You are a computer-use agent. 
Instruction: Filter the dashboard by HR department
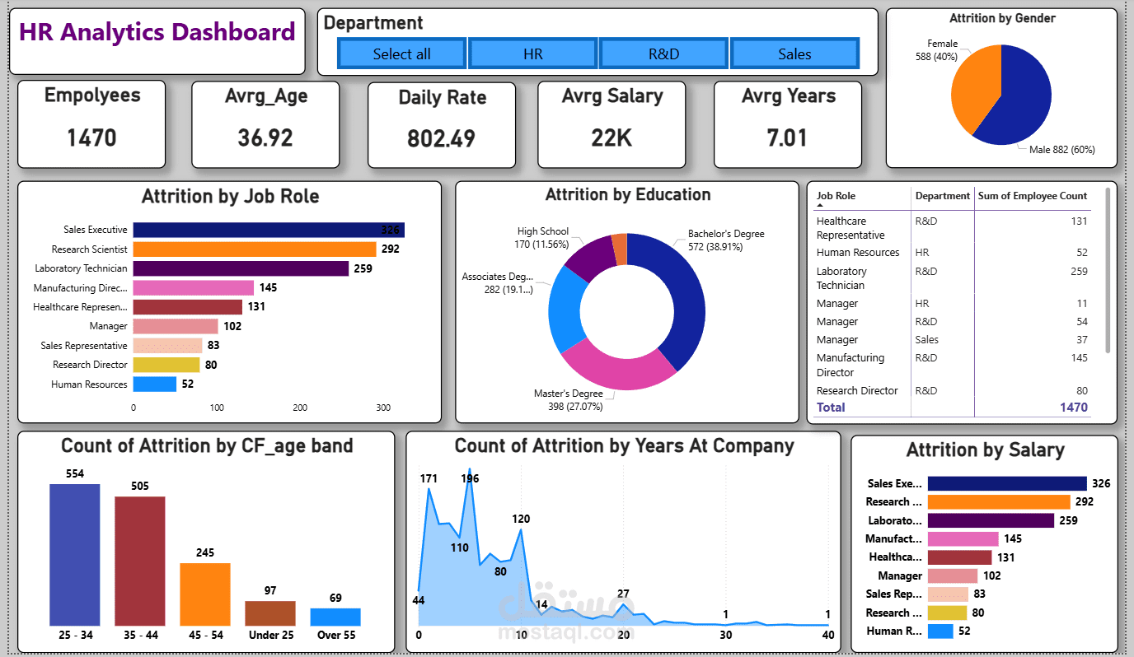click(x=532, y=53)
